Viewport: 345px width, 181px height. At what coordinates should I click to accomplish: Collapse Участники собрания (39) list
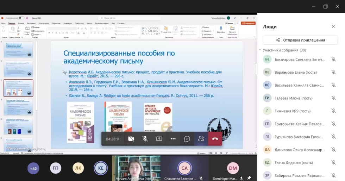[x=260, y=50]
